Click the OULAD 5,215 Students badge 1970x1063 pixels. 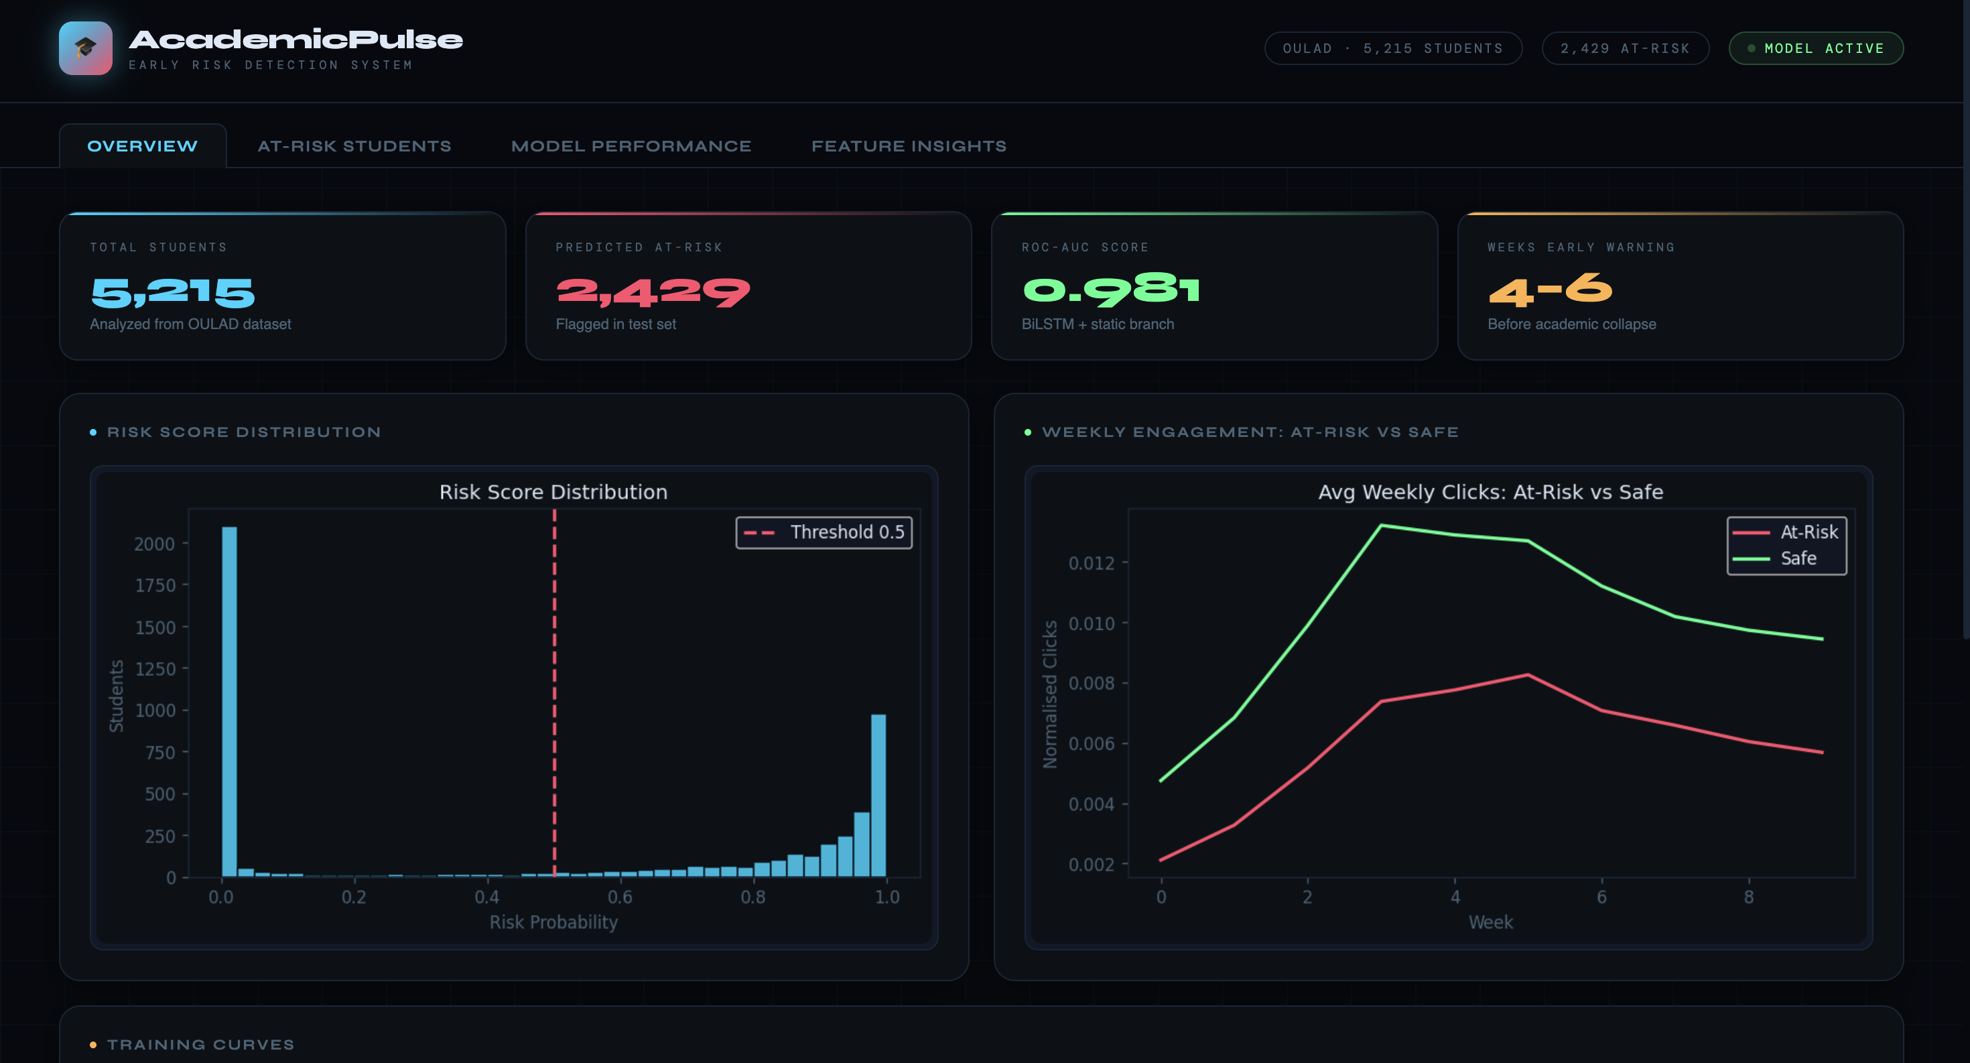[1392, 48]
